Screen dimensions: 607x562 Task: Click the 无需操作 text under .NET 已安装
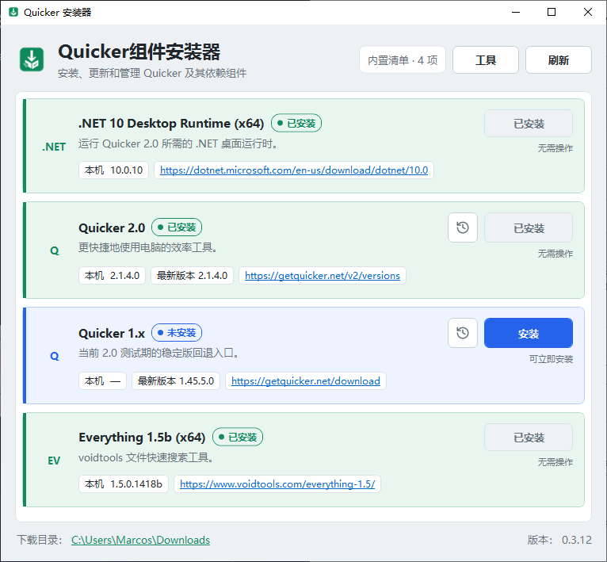pos(555,148)
